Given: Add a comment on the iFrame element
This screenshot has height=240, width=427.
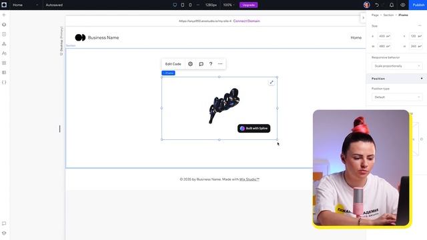Looking at the screenshot, I should click(201, 64).
